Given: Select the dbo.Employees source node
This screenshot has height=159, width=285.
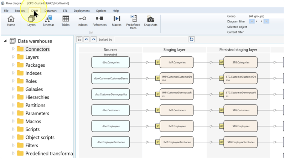Looking at the screenshot, I should (x=110, y=126).
